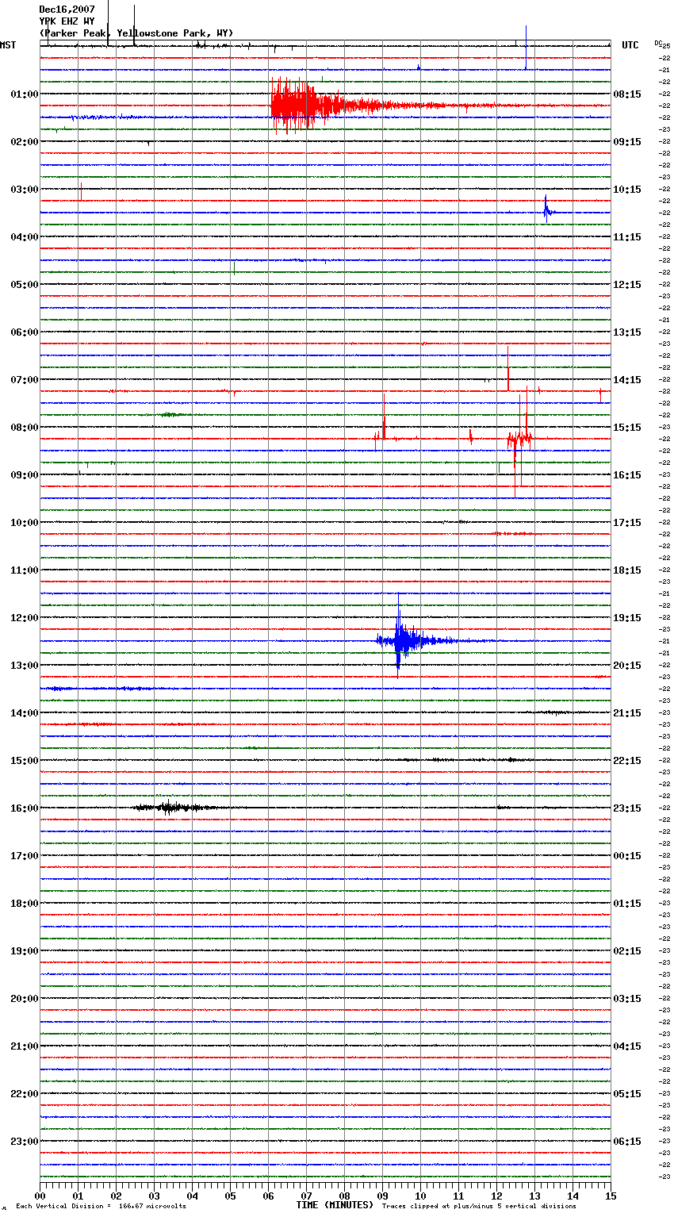
Task: Click the "02" minute tick label
Action: coord(116,1196)
